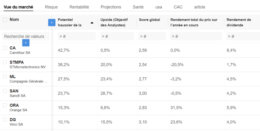Tick the Sanofi SA checkbox
This screenshot has width=260, height=131.
5,91
